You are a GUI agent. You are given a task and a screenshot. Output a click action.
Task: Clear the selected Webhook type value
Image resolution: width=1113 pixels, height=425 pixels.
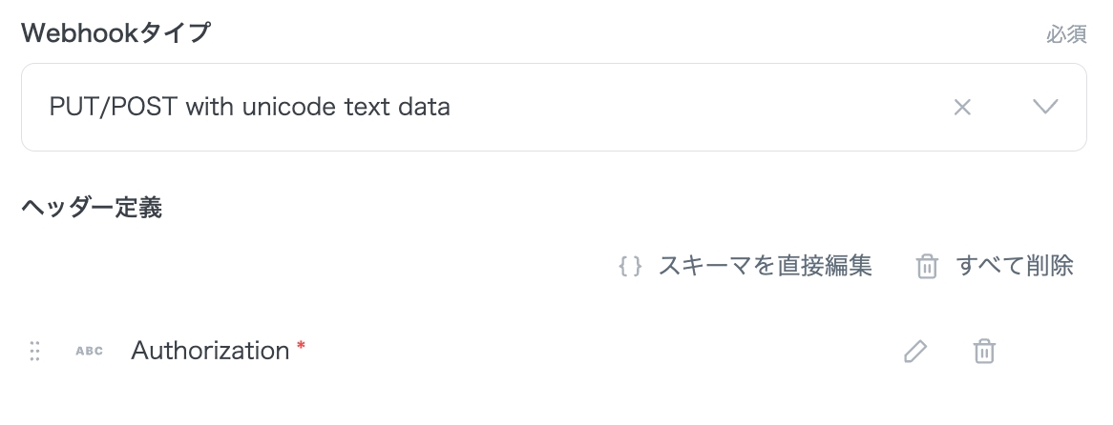[962, 108]
